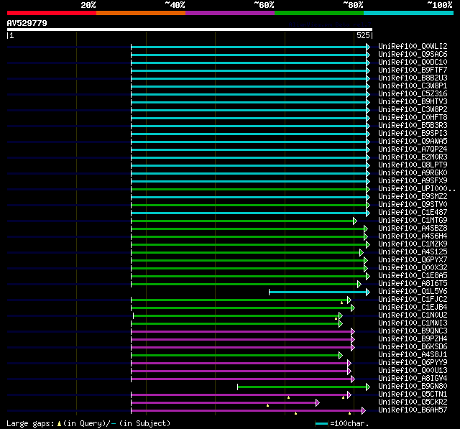460x429 pixels.
Task: Open hit UniRef100_Q0WLI2
Action: pos(413,46)
